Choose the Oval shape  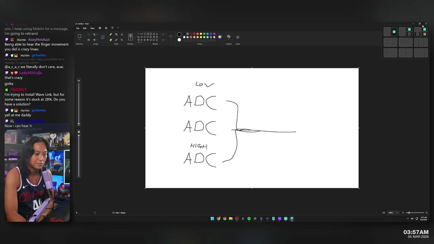point(145,34)
